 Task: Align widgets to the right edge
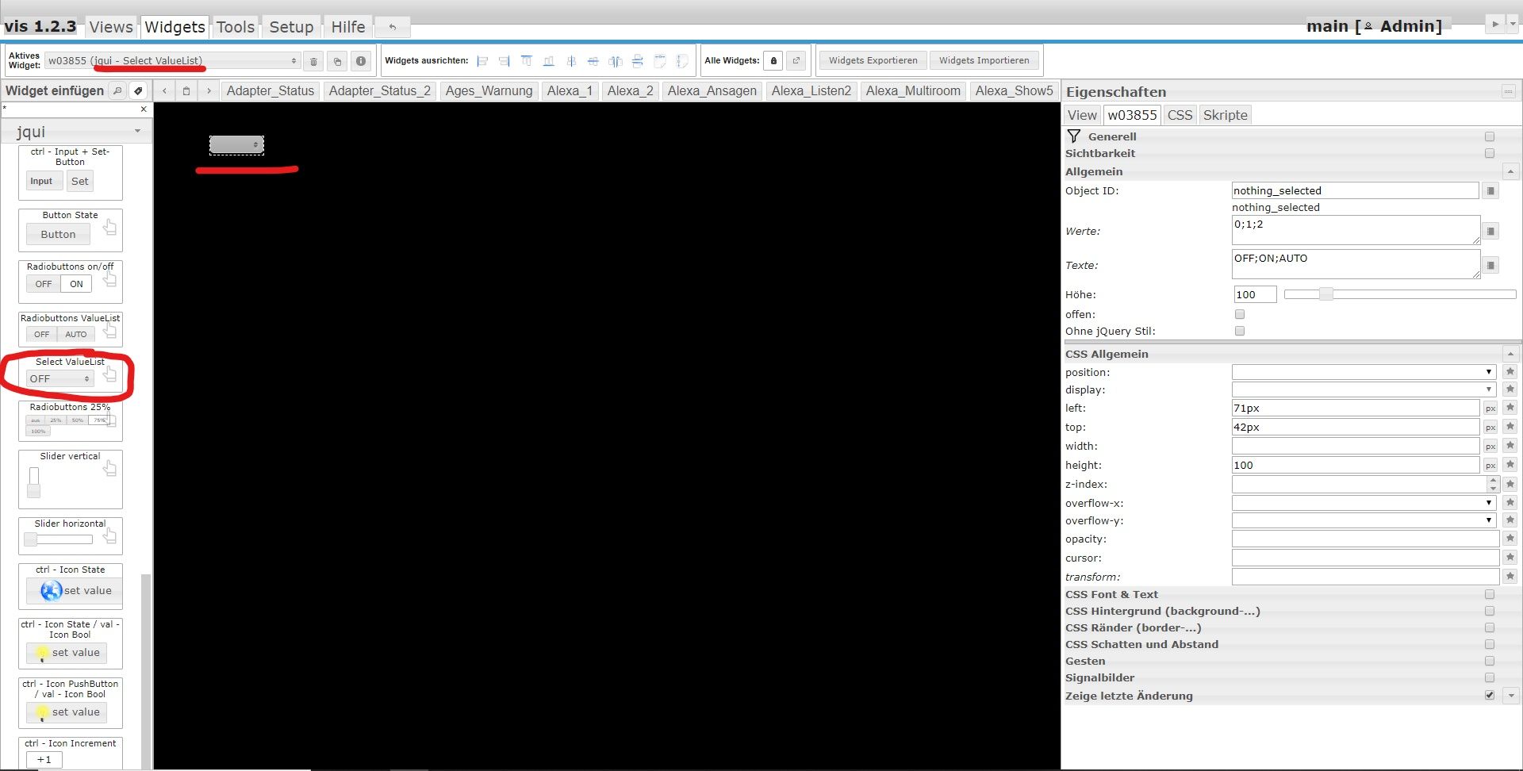pyautogui.click(x=504, y=61)
